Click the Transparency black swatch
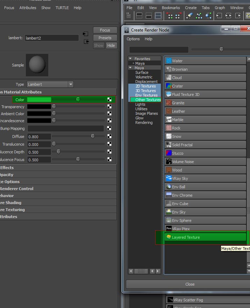Image resolution: width=250 pixels, height=308 pixels. tap(39, 106)
